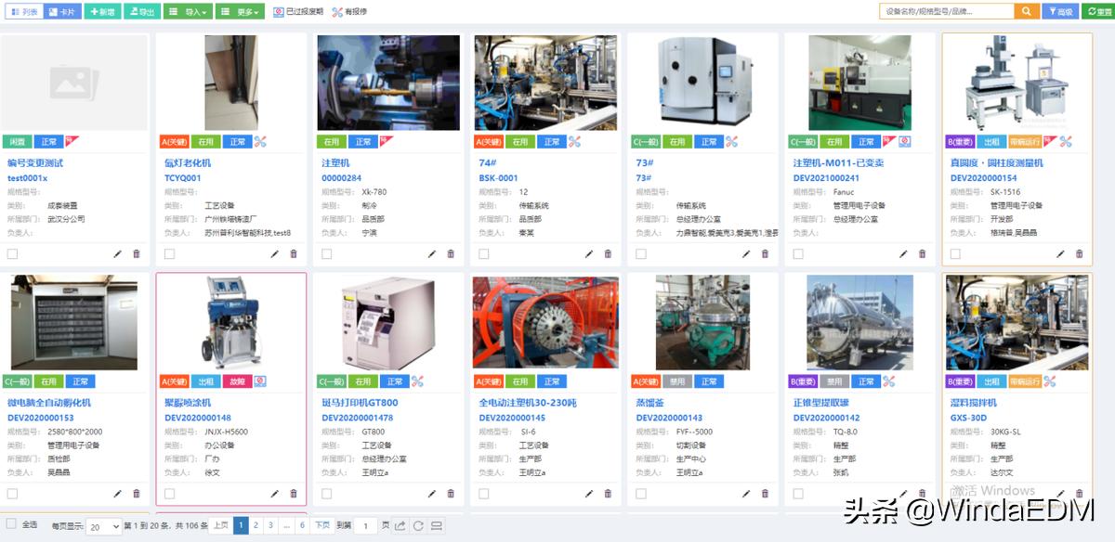Open the 更多 more-actions dropdown
This screenshot has height=542, width=1115.
tap(241, 12)
